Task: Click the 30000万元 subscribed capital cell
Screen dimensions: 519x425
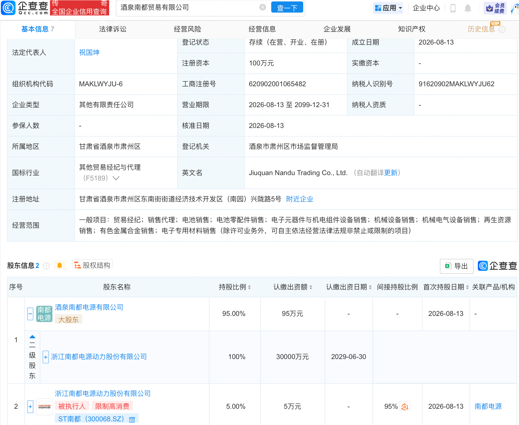Action: [292, 357]
